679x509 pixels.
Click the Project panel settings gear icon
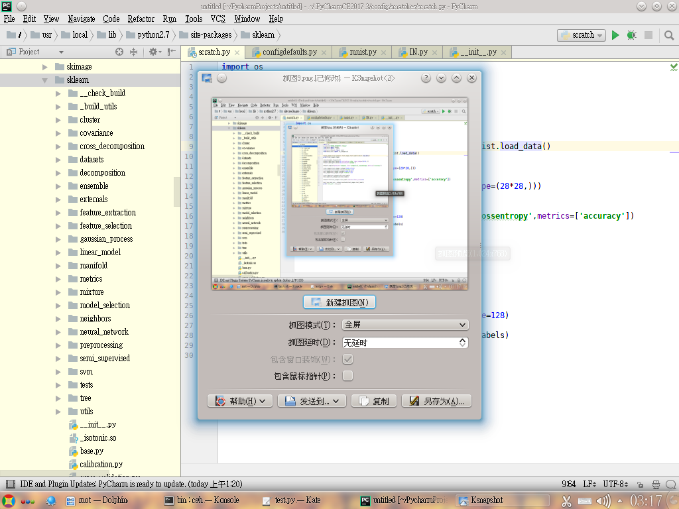pos(153,52)
